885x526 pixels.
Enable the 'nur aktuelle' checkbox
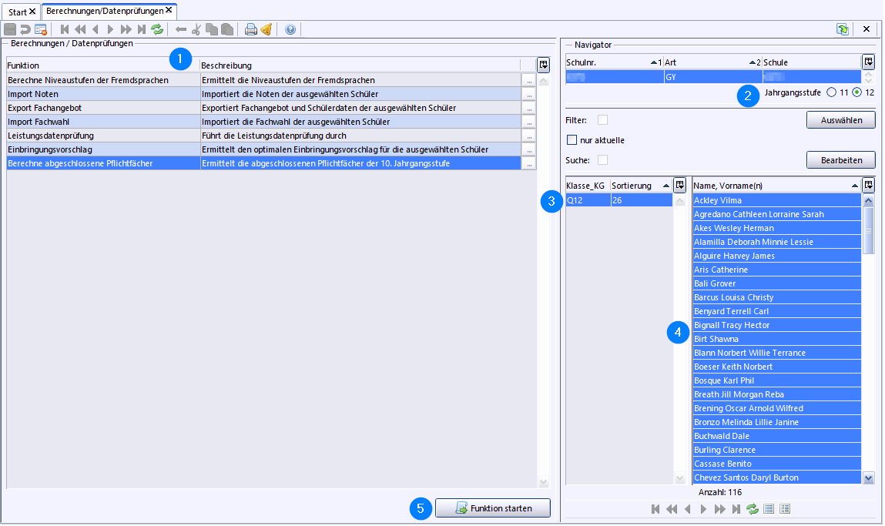click(572, 140)
